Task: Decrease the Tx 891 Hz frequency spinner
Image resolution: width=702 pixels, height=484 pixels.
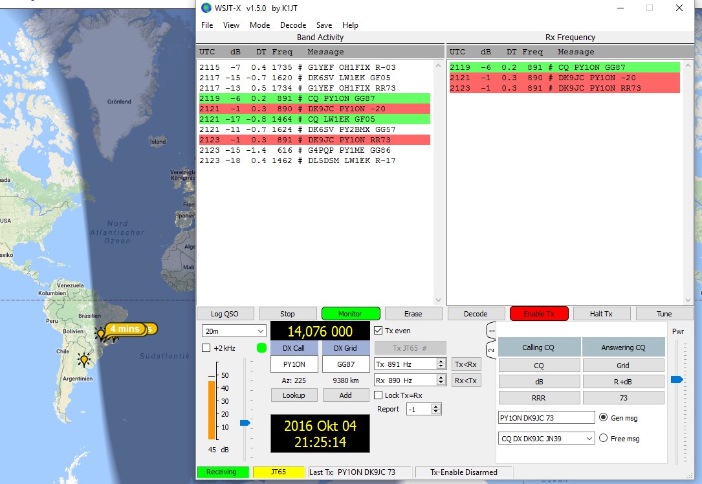Action: point(441,367)
